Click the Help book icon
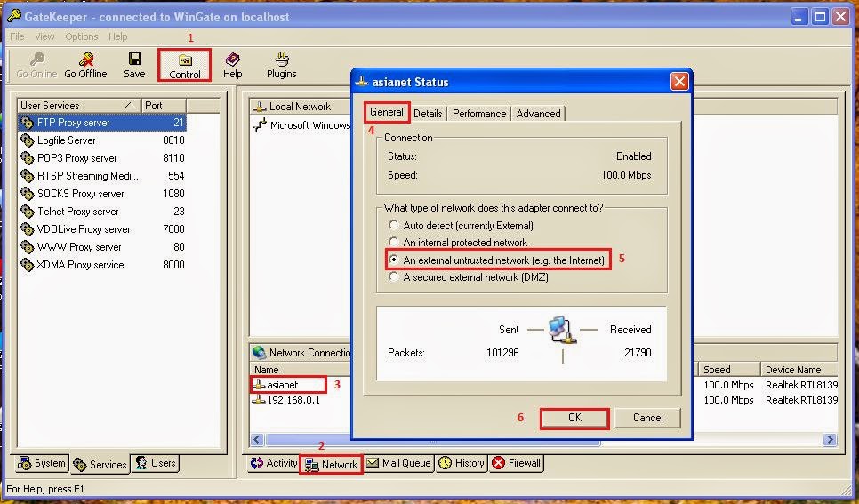Viewport: 859px width, 504px height. click(x=233, y=60)
